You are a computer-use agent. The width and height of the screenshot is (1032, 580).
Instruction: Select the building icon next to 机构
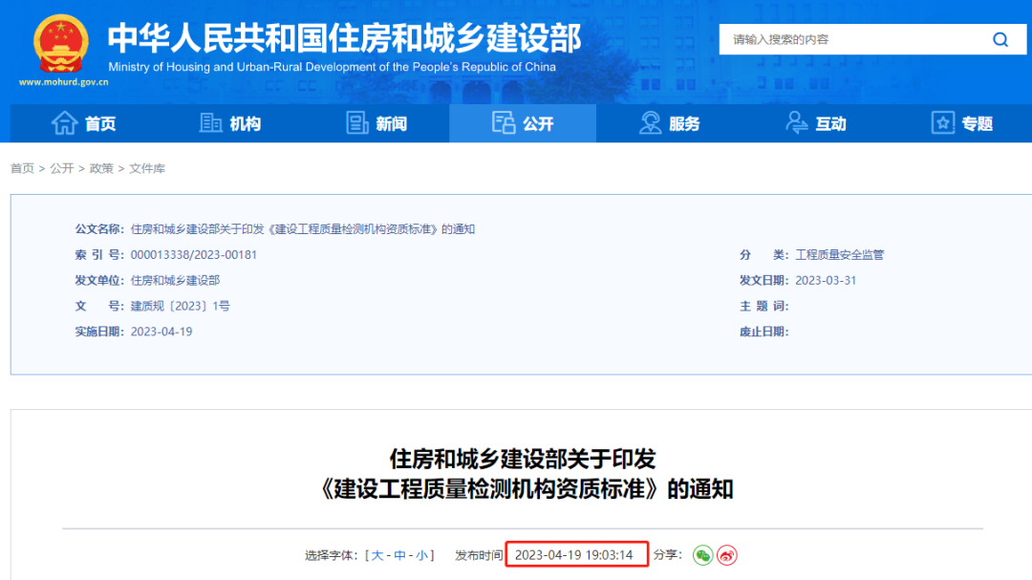click(x=211, y=122)
